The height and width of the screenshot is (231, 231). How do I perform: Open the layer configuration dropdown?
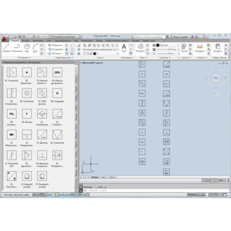pyautogui.click(x=100, y=49)
